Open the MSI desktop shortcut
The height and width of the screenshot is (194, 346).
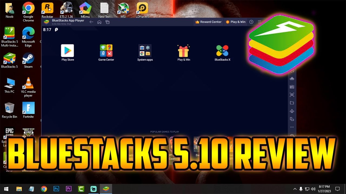[x=123, y=10]
